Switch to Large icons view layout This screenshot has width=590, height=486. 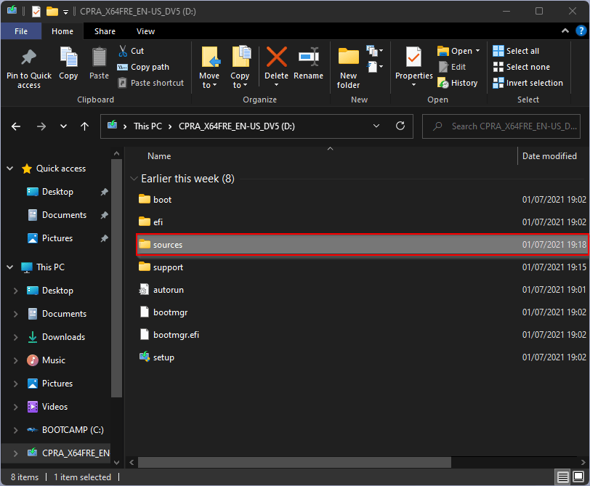coord(578,477)
